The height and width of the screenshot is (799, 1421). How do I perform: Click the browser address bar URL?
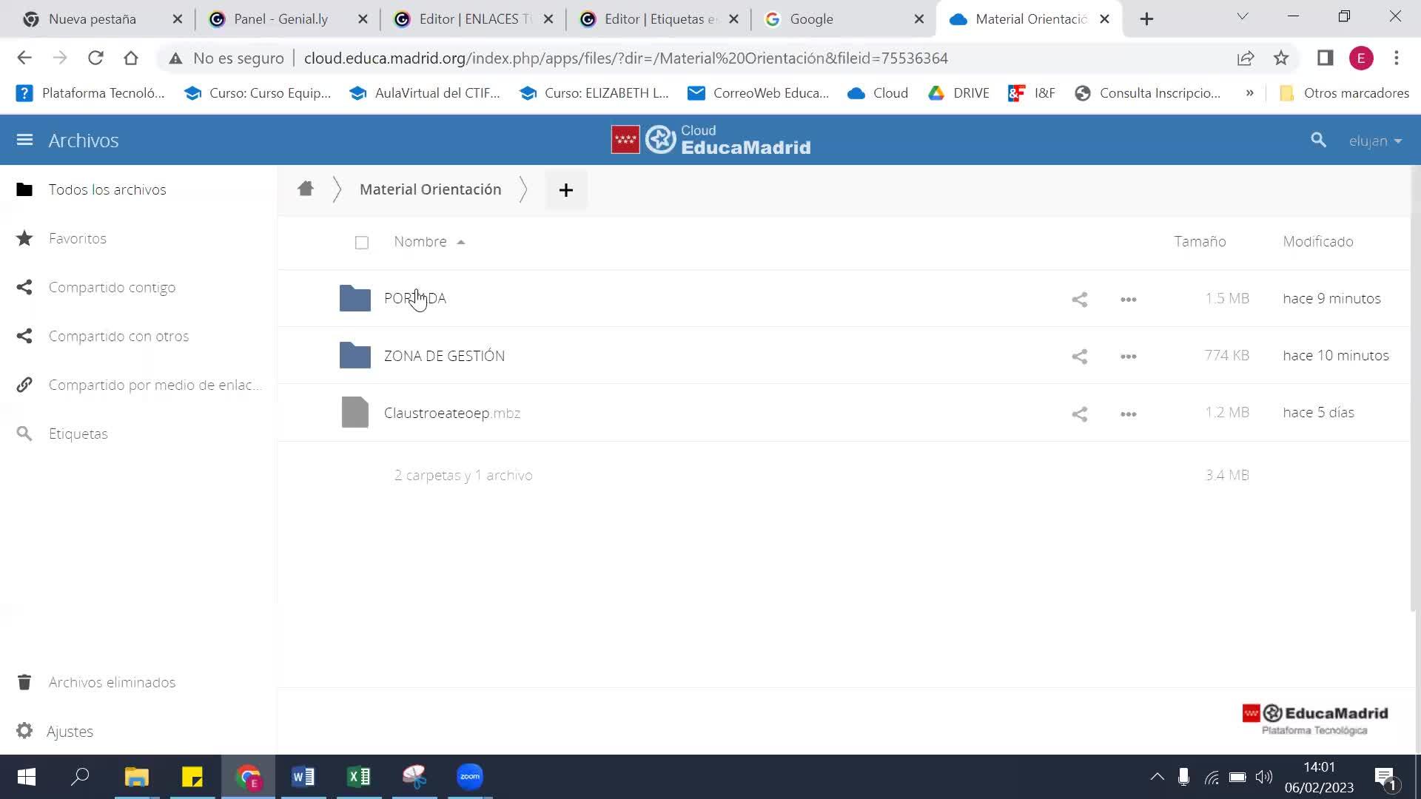[x=625, y=58]
